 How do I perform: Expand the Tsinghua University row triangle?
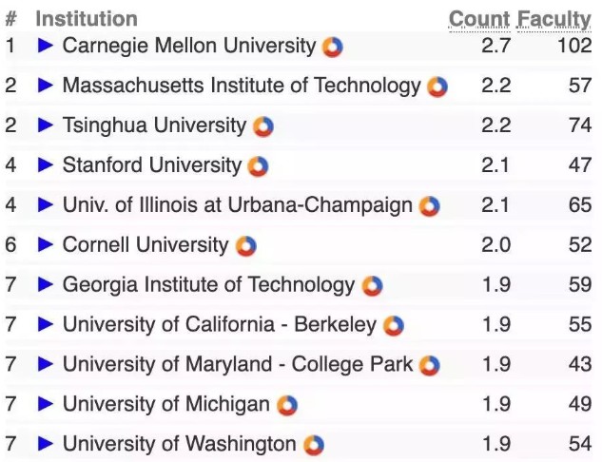pyautogui.click(x=46, y=125)
